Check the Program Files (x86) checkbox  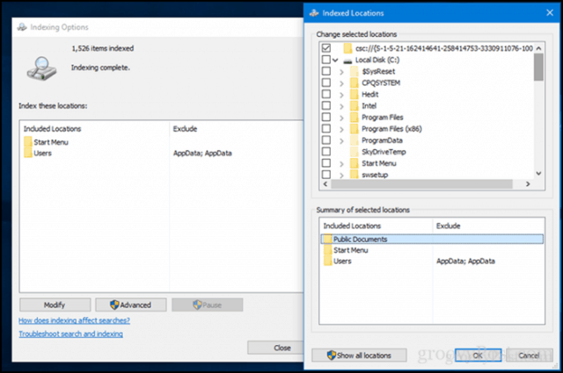pyautogui.click(x=326, y=128)
